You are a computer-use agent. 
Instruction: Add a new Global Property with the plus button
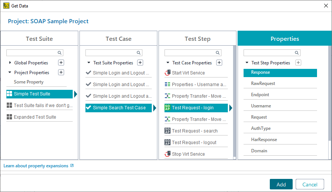point(61,63)
